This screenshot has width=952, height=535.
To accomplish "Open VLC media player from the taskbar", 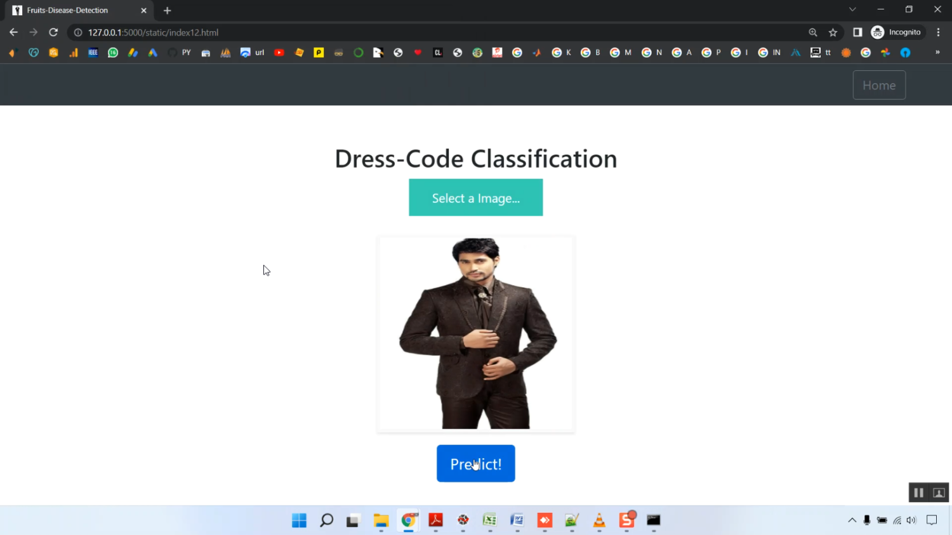I will click(x=599, y=520).
